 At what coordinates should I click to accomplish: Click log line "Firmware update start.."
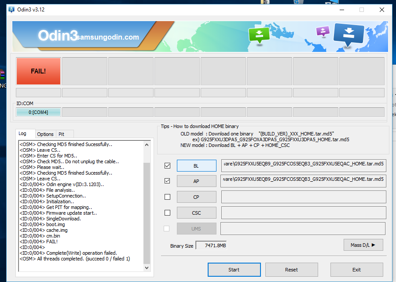(71, 213)
